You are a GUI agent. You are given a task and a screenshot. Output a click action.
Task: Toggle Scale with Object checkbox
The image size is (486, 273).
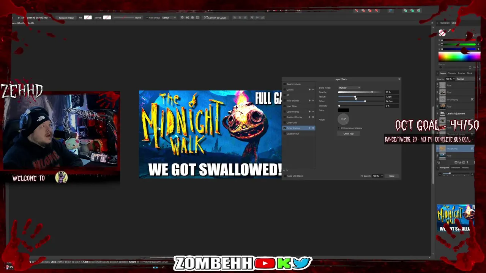click(x=285, y=176)
